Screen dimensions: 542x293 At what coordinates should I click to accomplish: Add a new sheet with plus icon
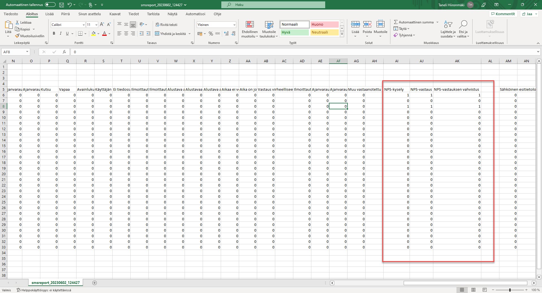pyautogui.click(x=95, y=283)
